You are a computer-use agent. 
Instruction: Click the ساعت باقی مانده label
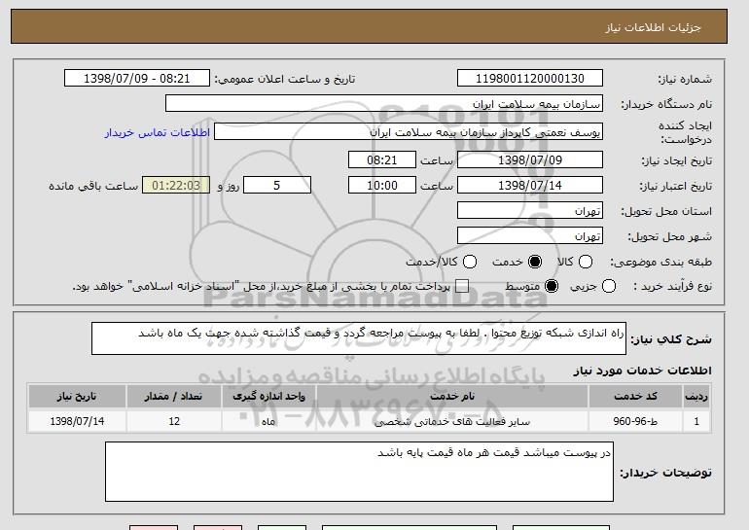pyautogui.click(x=93, y=186)
